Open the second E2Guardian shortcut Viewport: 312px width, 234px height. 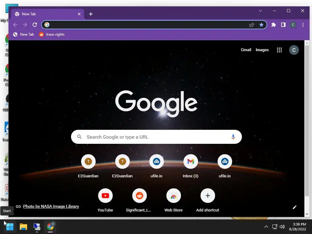coord(122,166)
